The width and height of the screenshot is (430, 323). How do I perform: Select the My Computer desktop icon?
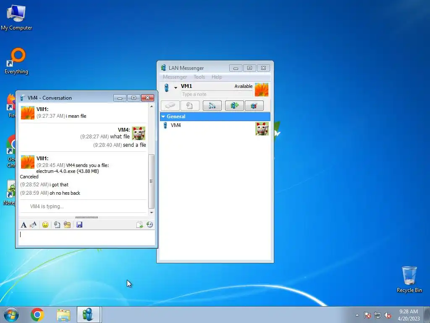pos(16,18)
